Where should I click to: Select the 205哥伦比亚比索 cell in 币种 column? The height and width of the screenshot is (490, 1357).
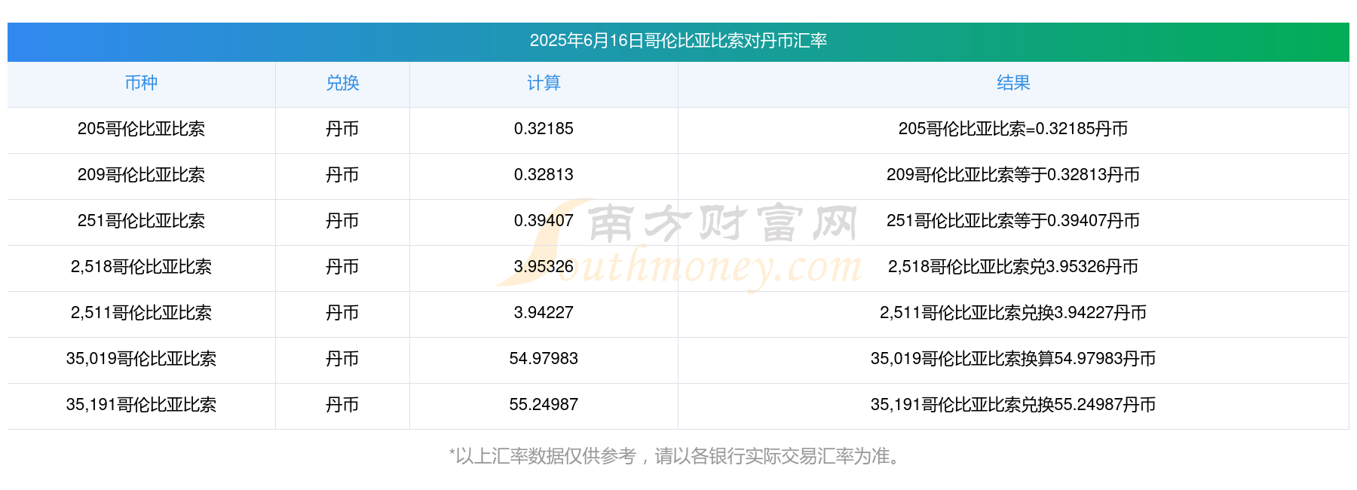[x=141, y=129]
